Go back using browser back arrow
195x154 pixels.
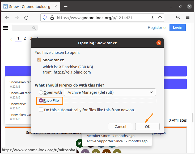point(7,18)
